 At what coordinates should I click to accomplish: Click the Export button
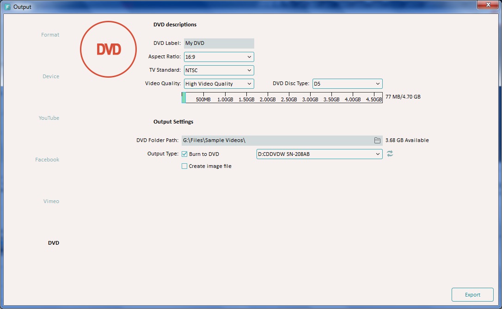pyautogui.click(x=472, y=294)
